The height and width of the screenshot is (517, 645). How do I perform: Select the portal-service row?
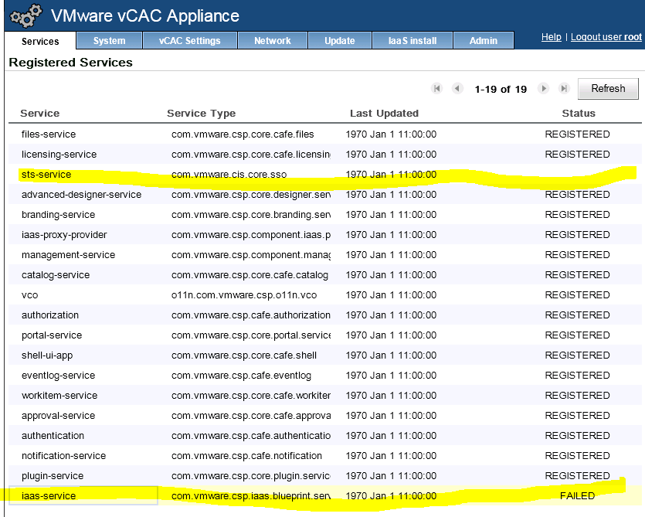click(325, 335)
